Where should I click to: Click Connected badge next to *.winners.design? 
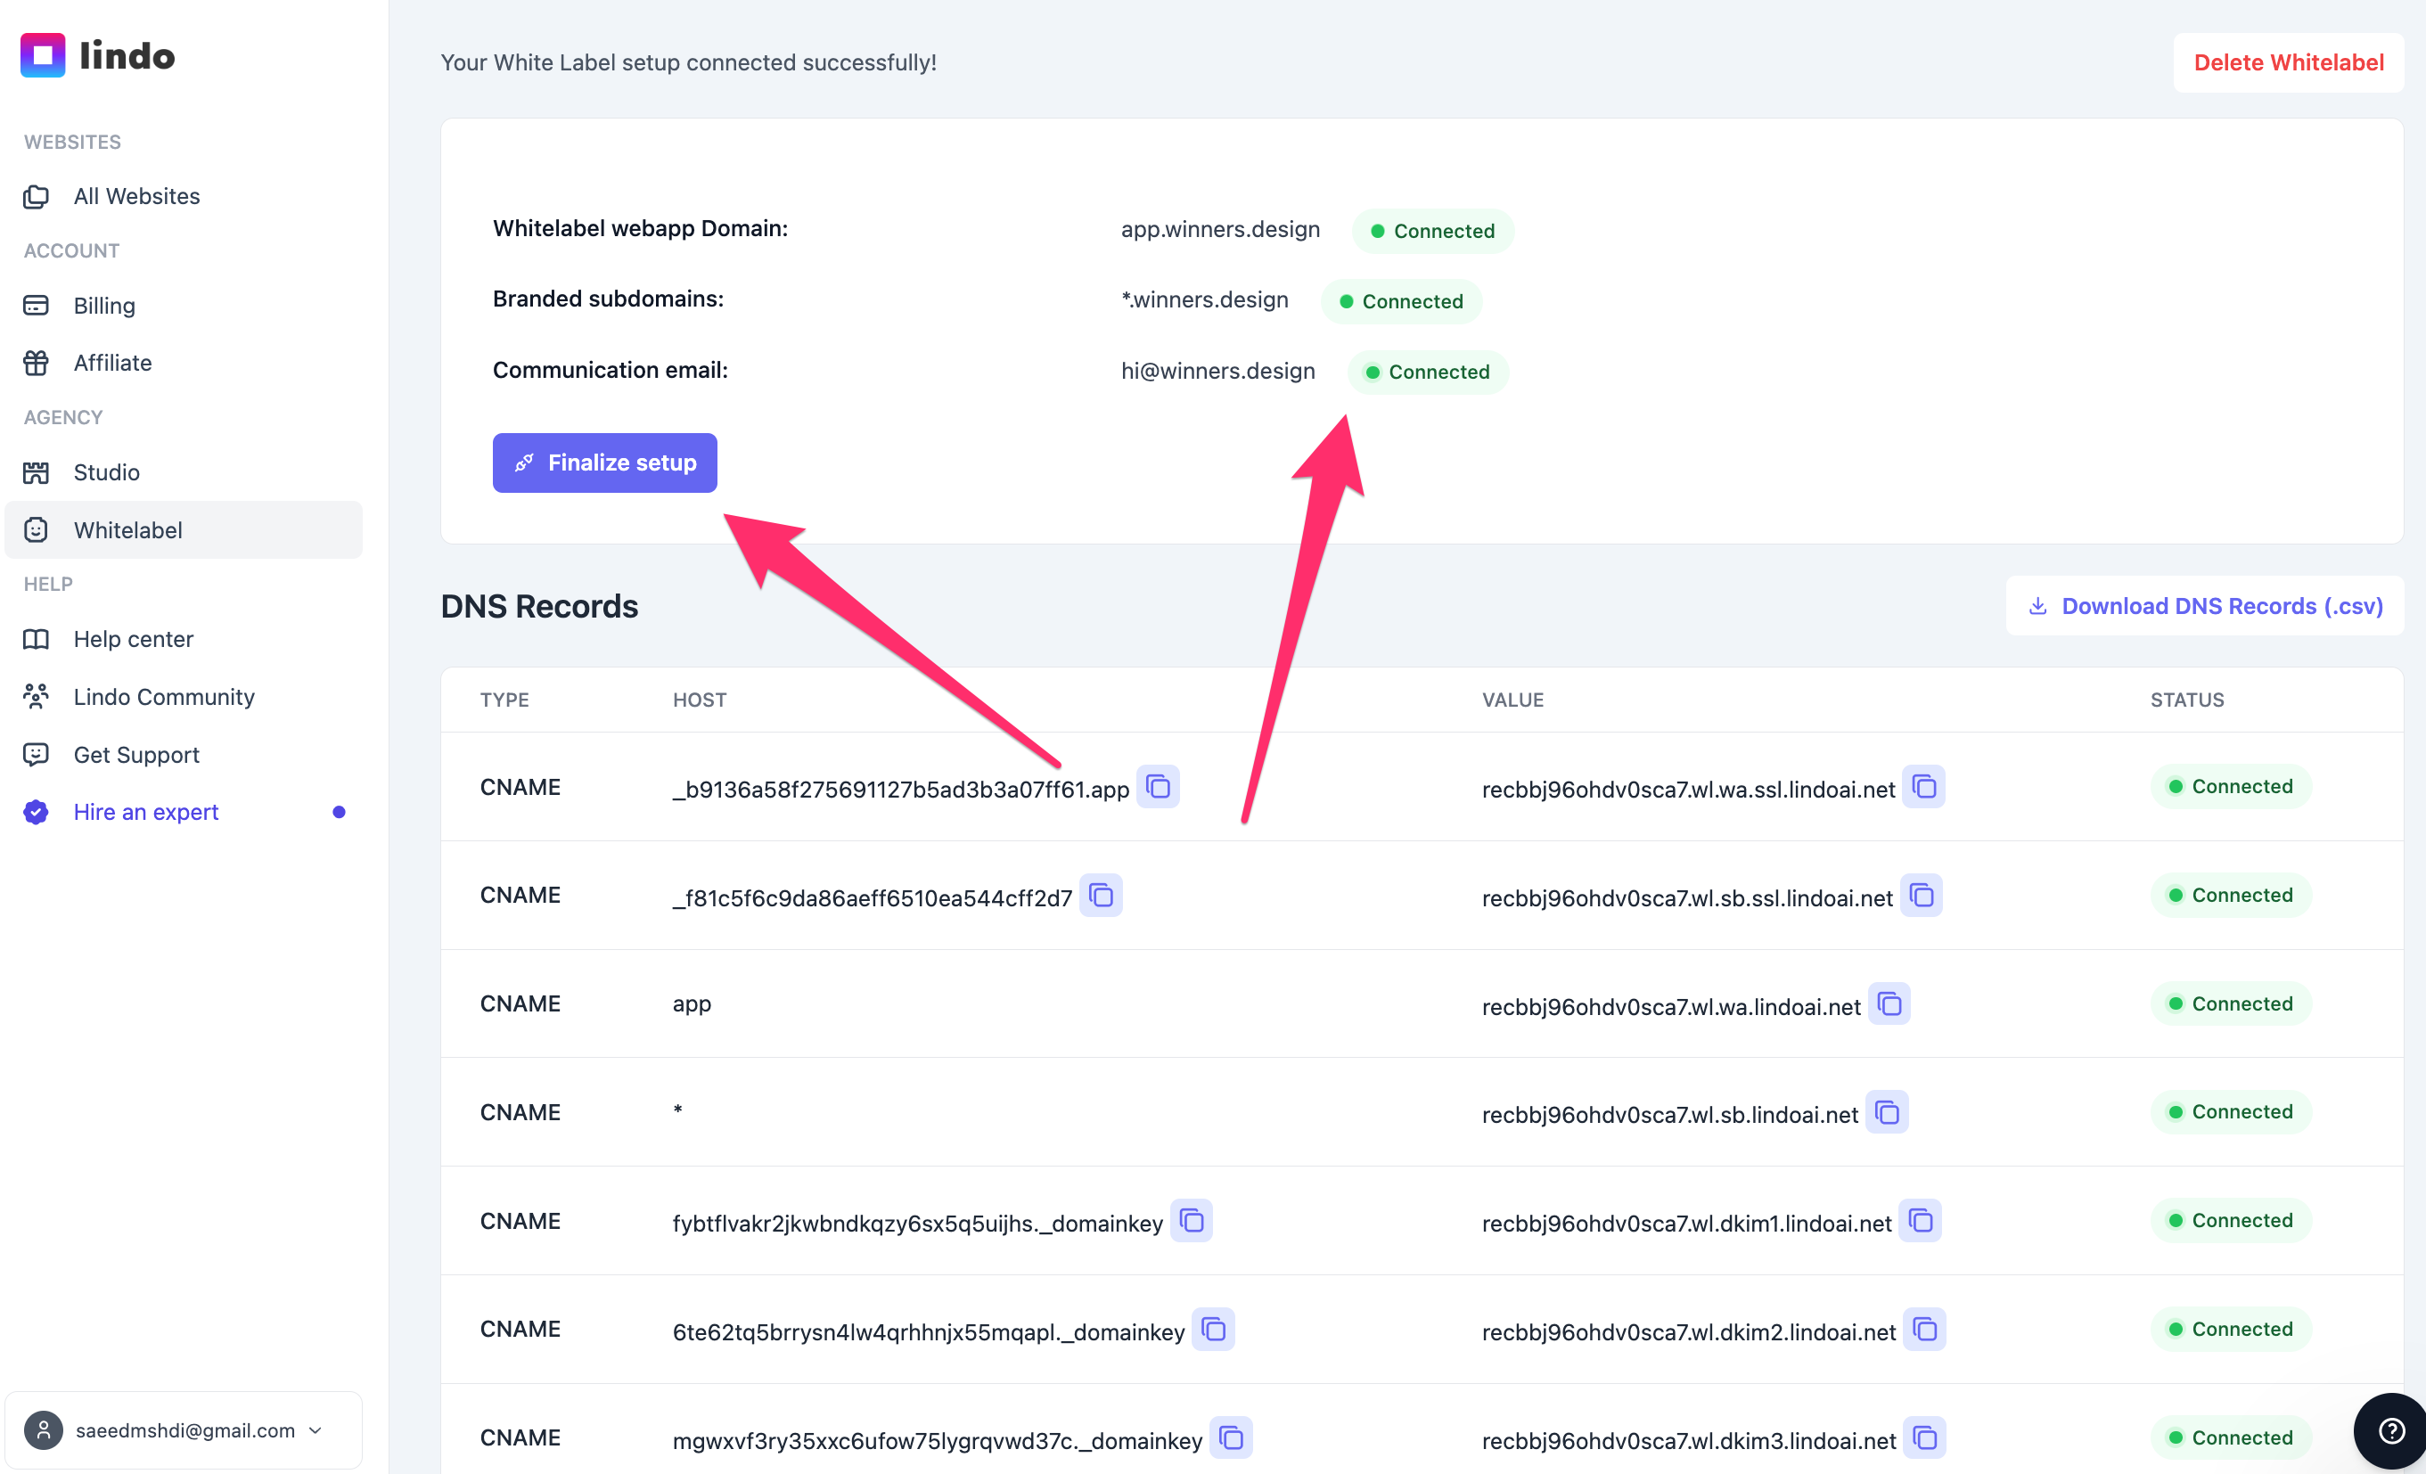coord(1401,301)
